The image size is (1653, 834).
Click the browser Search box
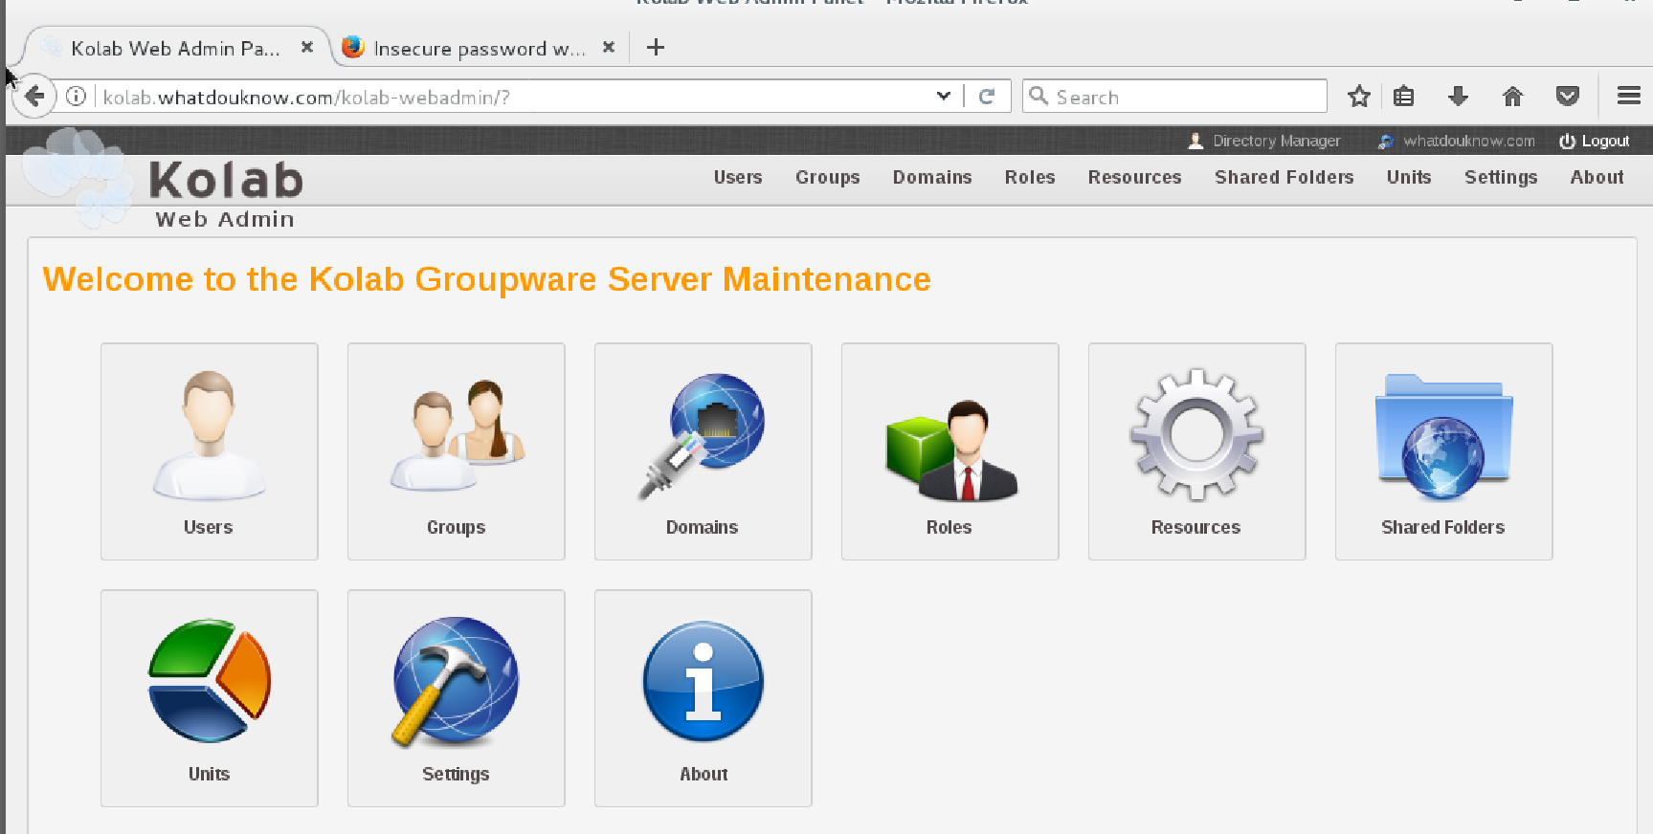[x=1175, y=97]
